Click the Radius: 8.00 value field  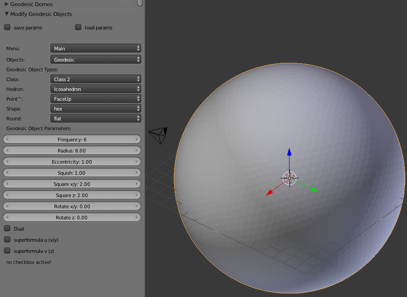[x=72, y=151]
